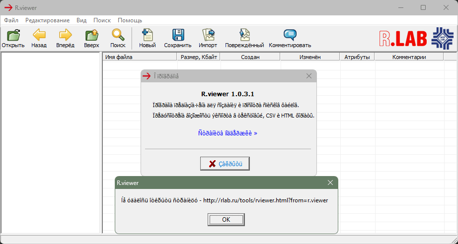Image resolution: width=458 pixels, height=244 pixels.
Task: Open the Помощь menu
Action: 130,20
